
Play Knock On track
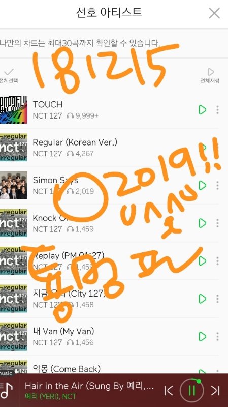(202, 223)
